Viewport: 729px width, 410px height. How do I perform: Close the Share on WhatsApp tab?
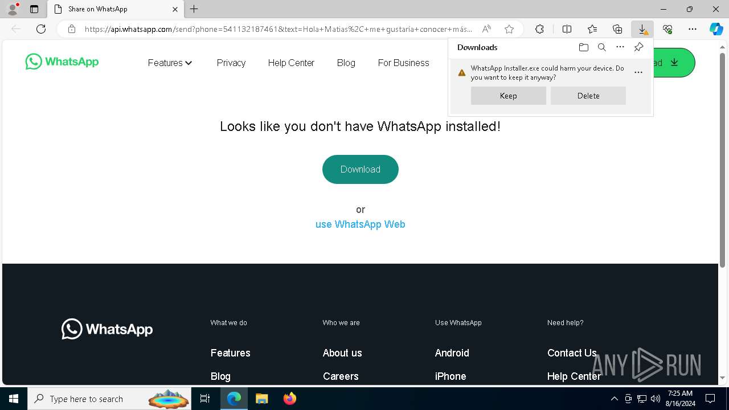(x=175, y=9)
